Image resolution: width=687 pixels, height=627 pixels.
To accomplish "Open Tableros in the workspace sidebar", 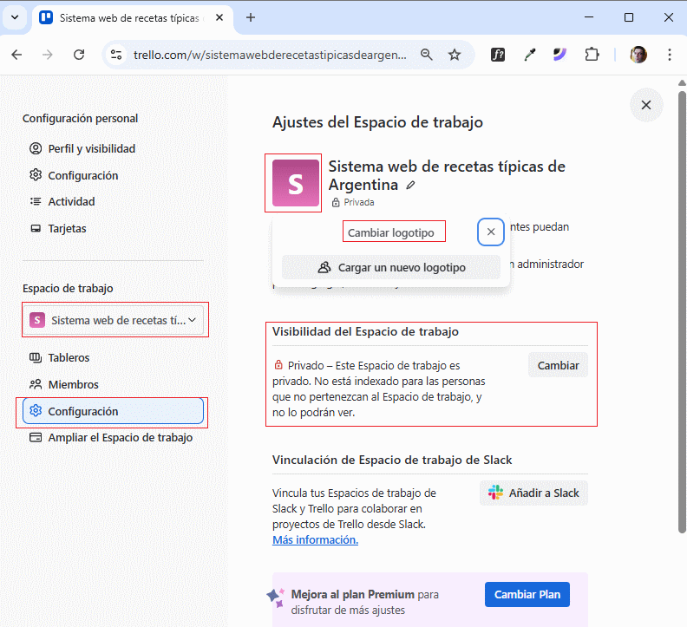I will pos(69,357).
